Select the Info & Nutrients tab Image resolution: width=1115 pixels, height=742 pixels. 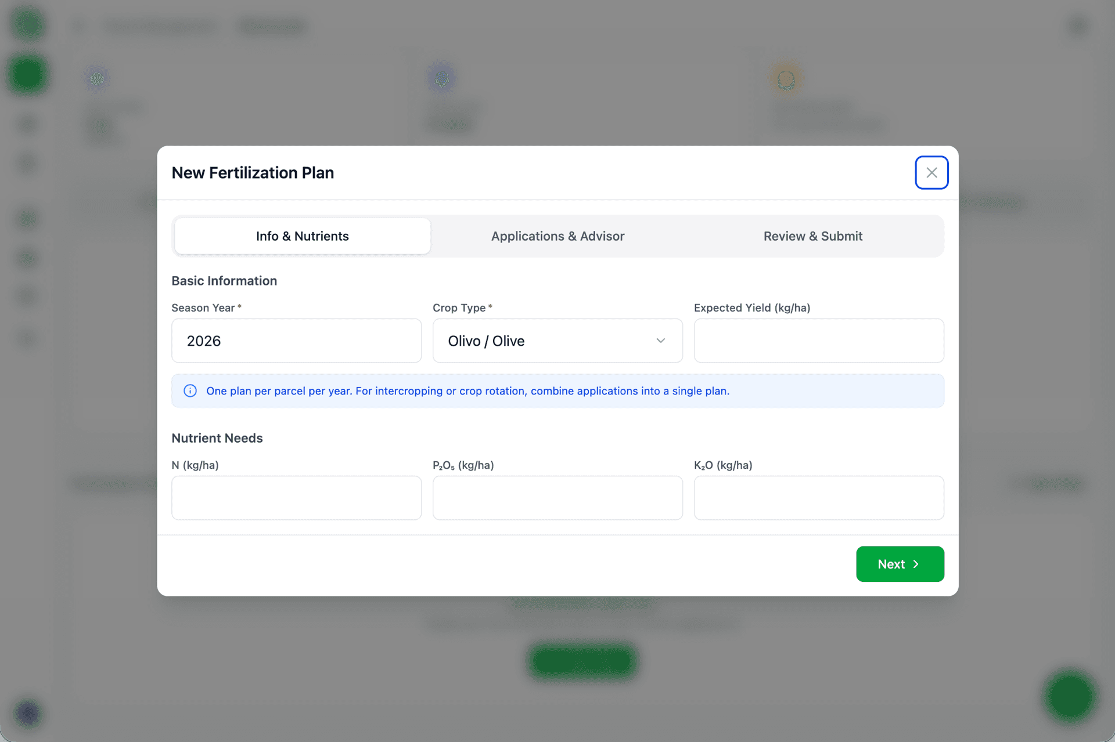302,236
